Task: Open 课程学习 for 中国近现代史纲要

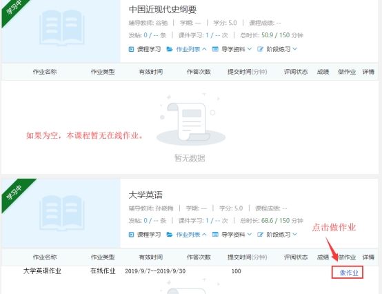Action: coord(149,49)
